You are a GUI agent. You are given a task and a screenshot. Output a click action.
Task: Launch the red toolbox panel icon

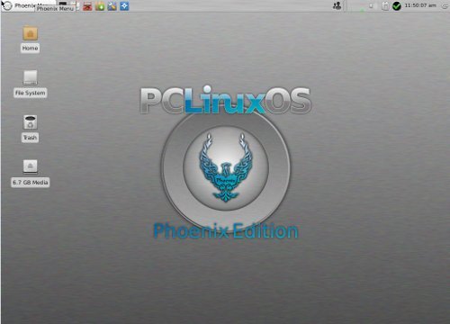(87, 6)
